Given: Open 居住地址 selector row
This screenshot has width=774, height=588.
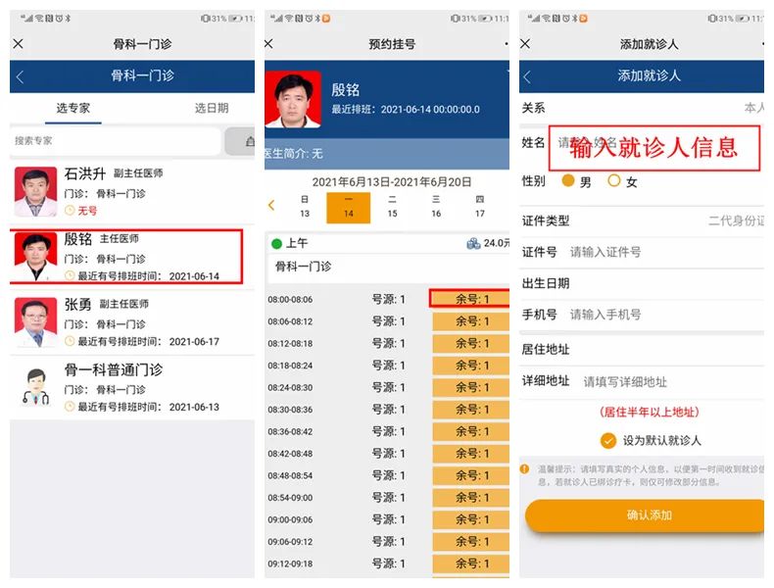Looking at the screenshot, I should point(642,350).
